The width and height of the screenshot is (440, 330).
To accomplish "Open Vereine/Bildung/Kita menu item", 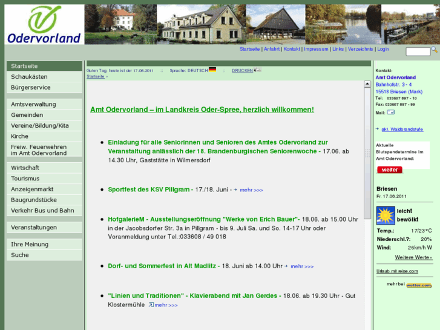I will pyautogui.click(x=44, y=125).
